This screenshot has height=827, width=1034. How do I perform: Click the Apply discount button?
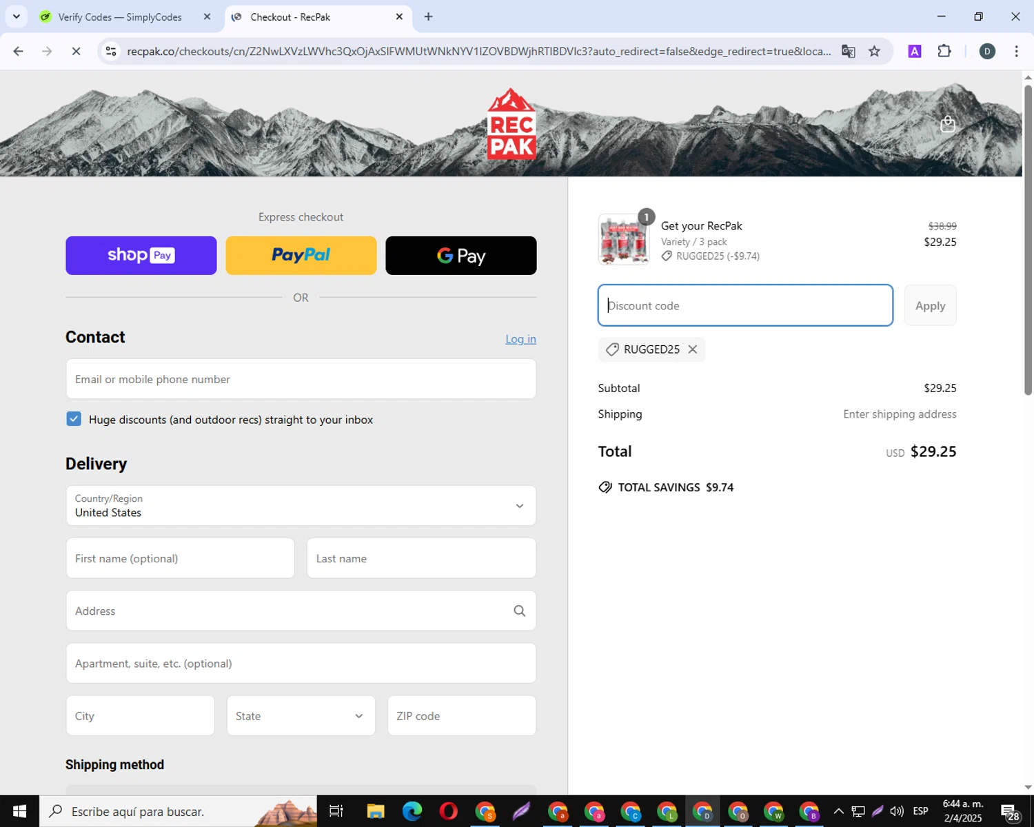pyautogui.click(x=930, y=305)
